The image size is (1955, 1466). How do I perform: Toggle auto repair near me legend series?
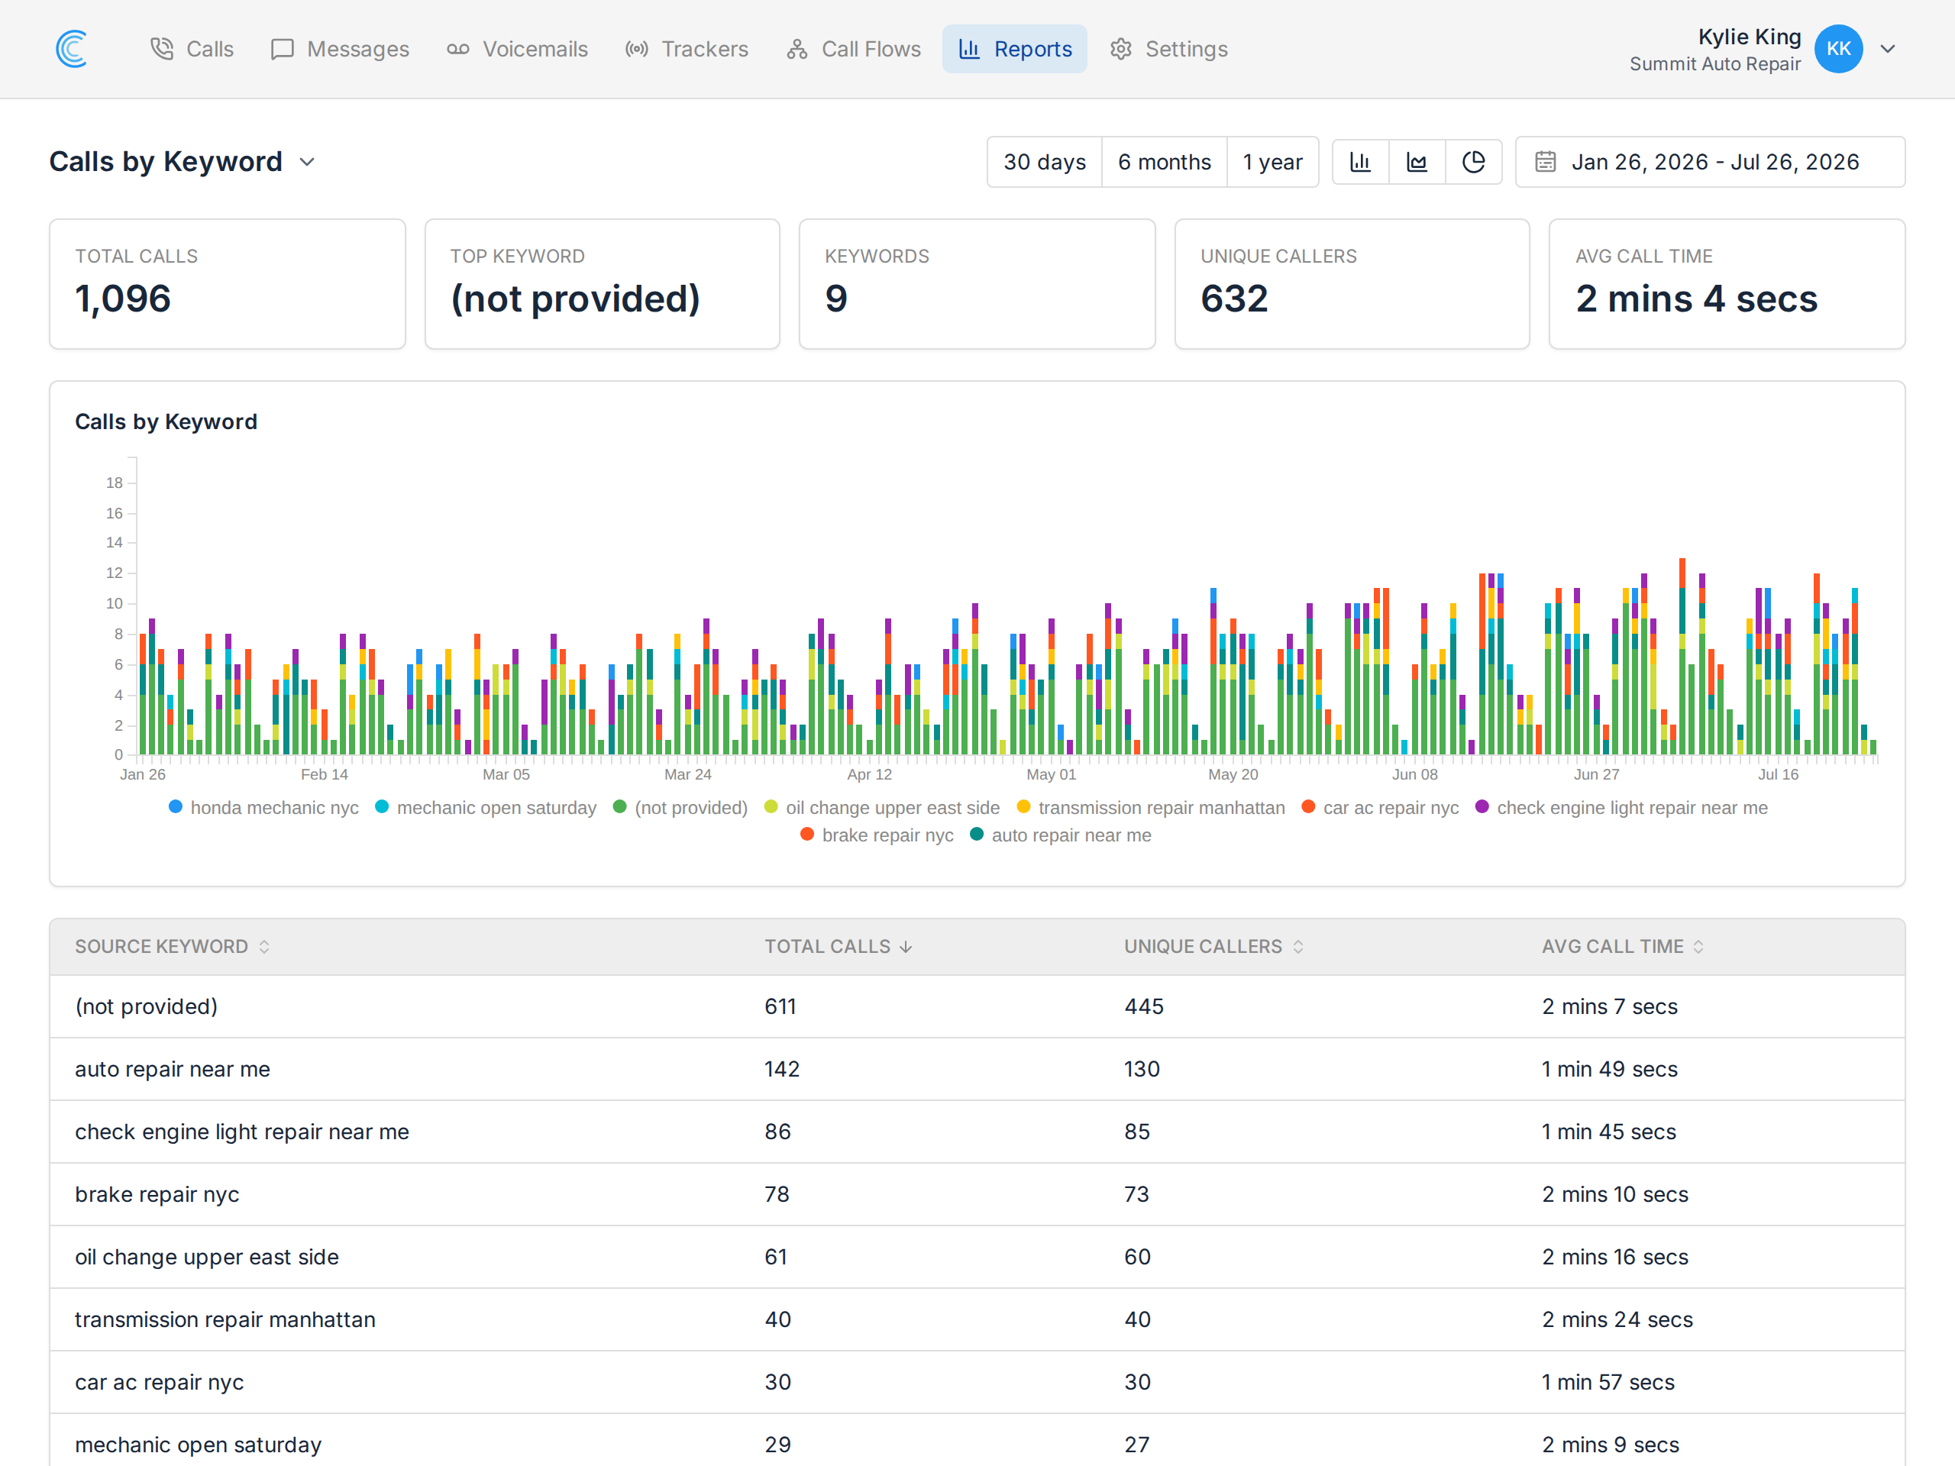[x=1061, y=835]
